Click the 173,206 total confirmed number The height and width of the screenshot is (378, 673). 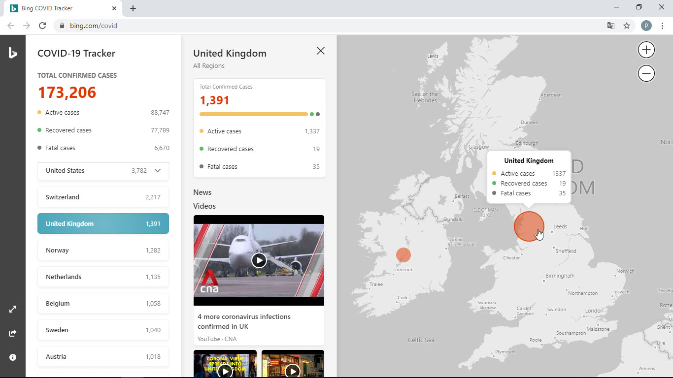(x=67, y=93)
